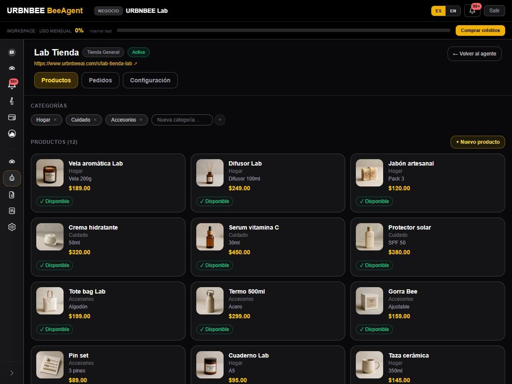This screenshot has width=512, height=384.
Task: Switch to the Pedidos tab
Action: pyautogui.click(x=100, y=80)
